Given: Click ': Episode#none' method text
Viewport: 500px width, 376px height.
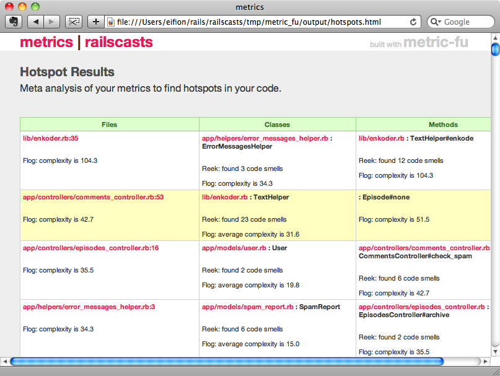Looking at the screenshot, I should [384, 197].
